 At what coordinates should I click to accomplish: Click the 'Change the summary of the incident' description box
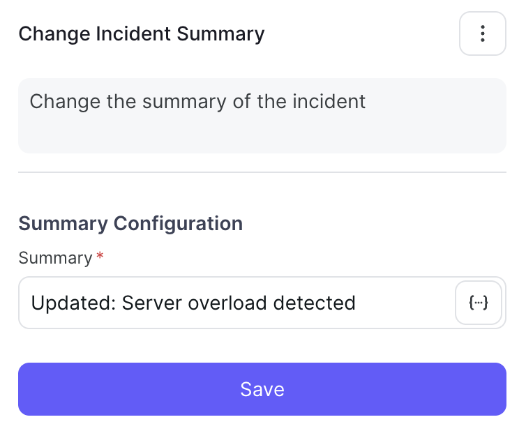click(x=262, y=116)
